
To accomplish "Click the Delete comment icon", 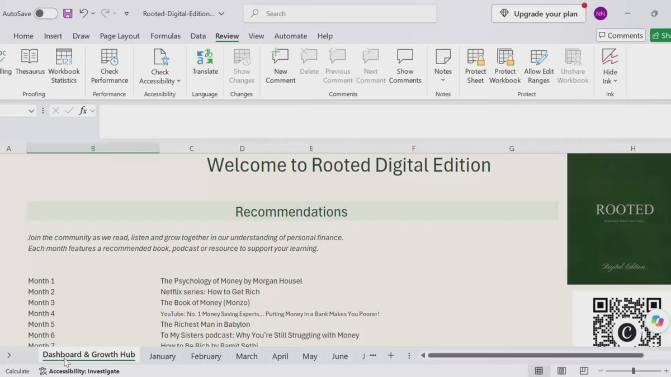I will pyautogui.click(x=309, y=56).
